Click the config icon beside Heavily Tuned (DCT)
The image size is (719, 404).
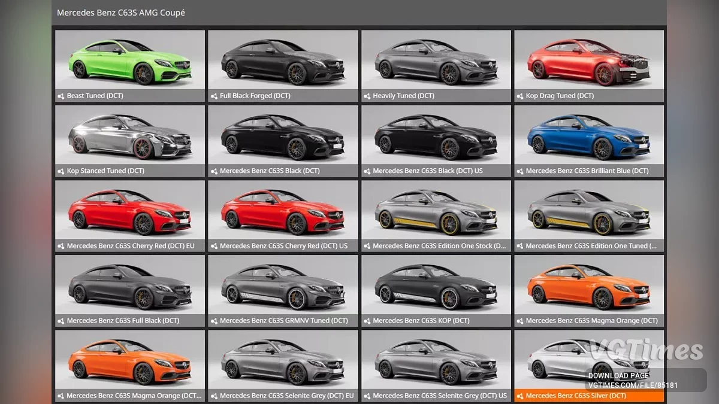(367, 96)
